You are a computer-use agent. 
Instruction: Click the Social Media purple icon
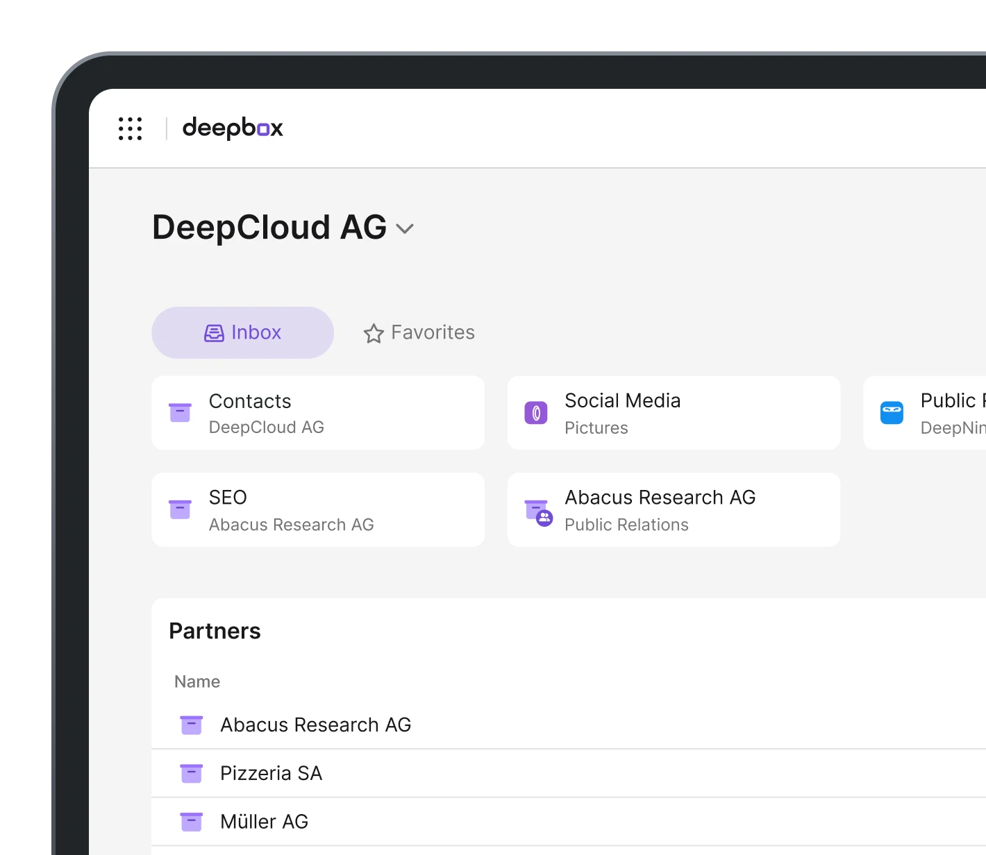click(x=536, y=413)
